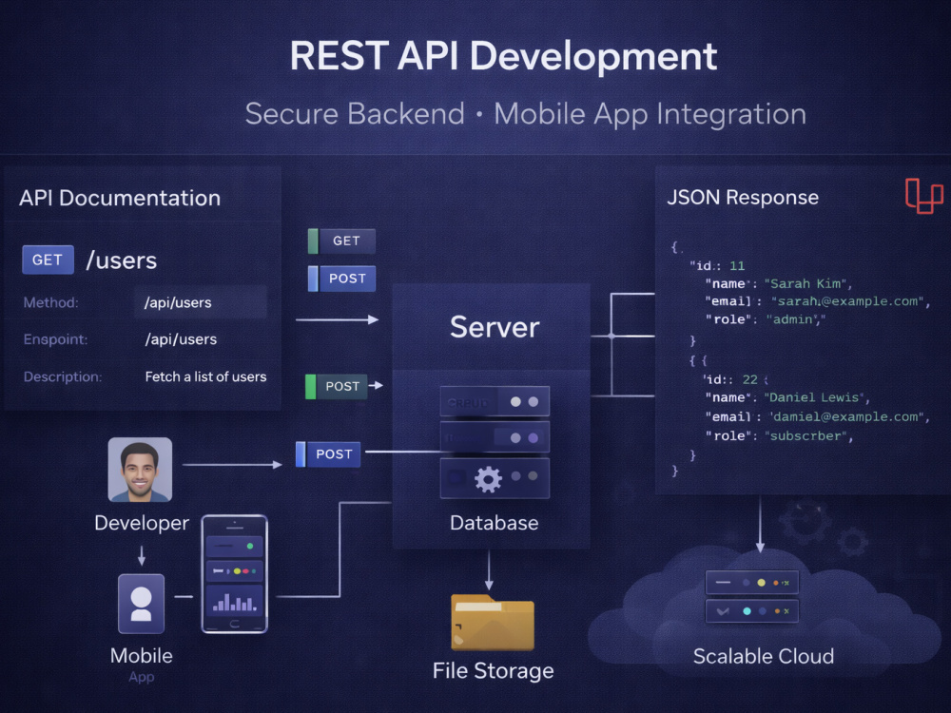Click the File Storage label
The image size is (951, 713).
pos(493,670)
